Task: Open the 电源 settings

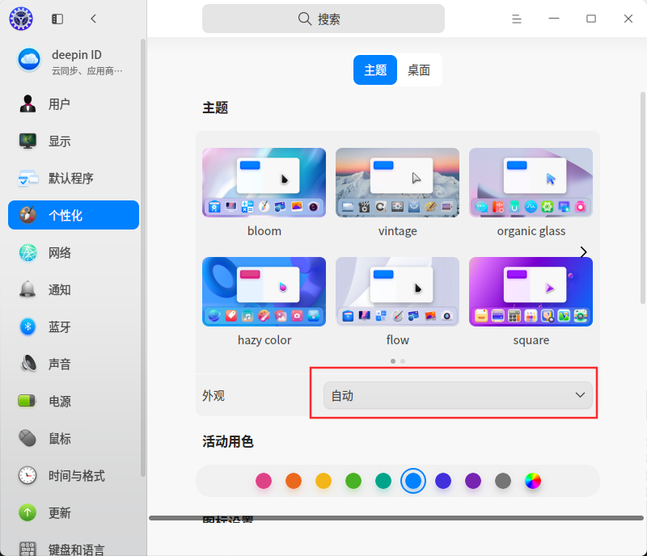Action: click(74, 401)
